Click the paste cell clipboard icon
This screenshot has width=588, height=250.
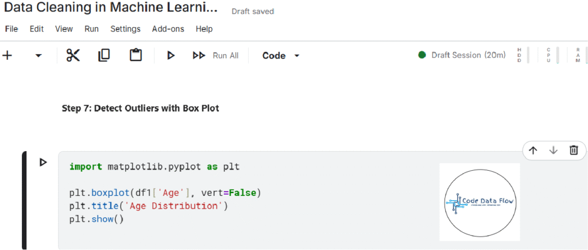[x=136, y=56]
